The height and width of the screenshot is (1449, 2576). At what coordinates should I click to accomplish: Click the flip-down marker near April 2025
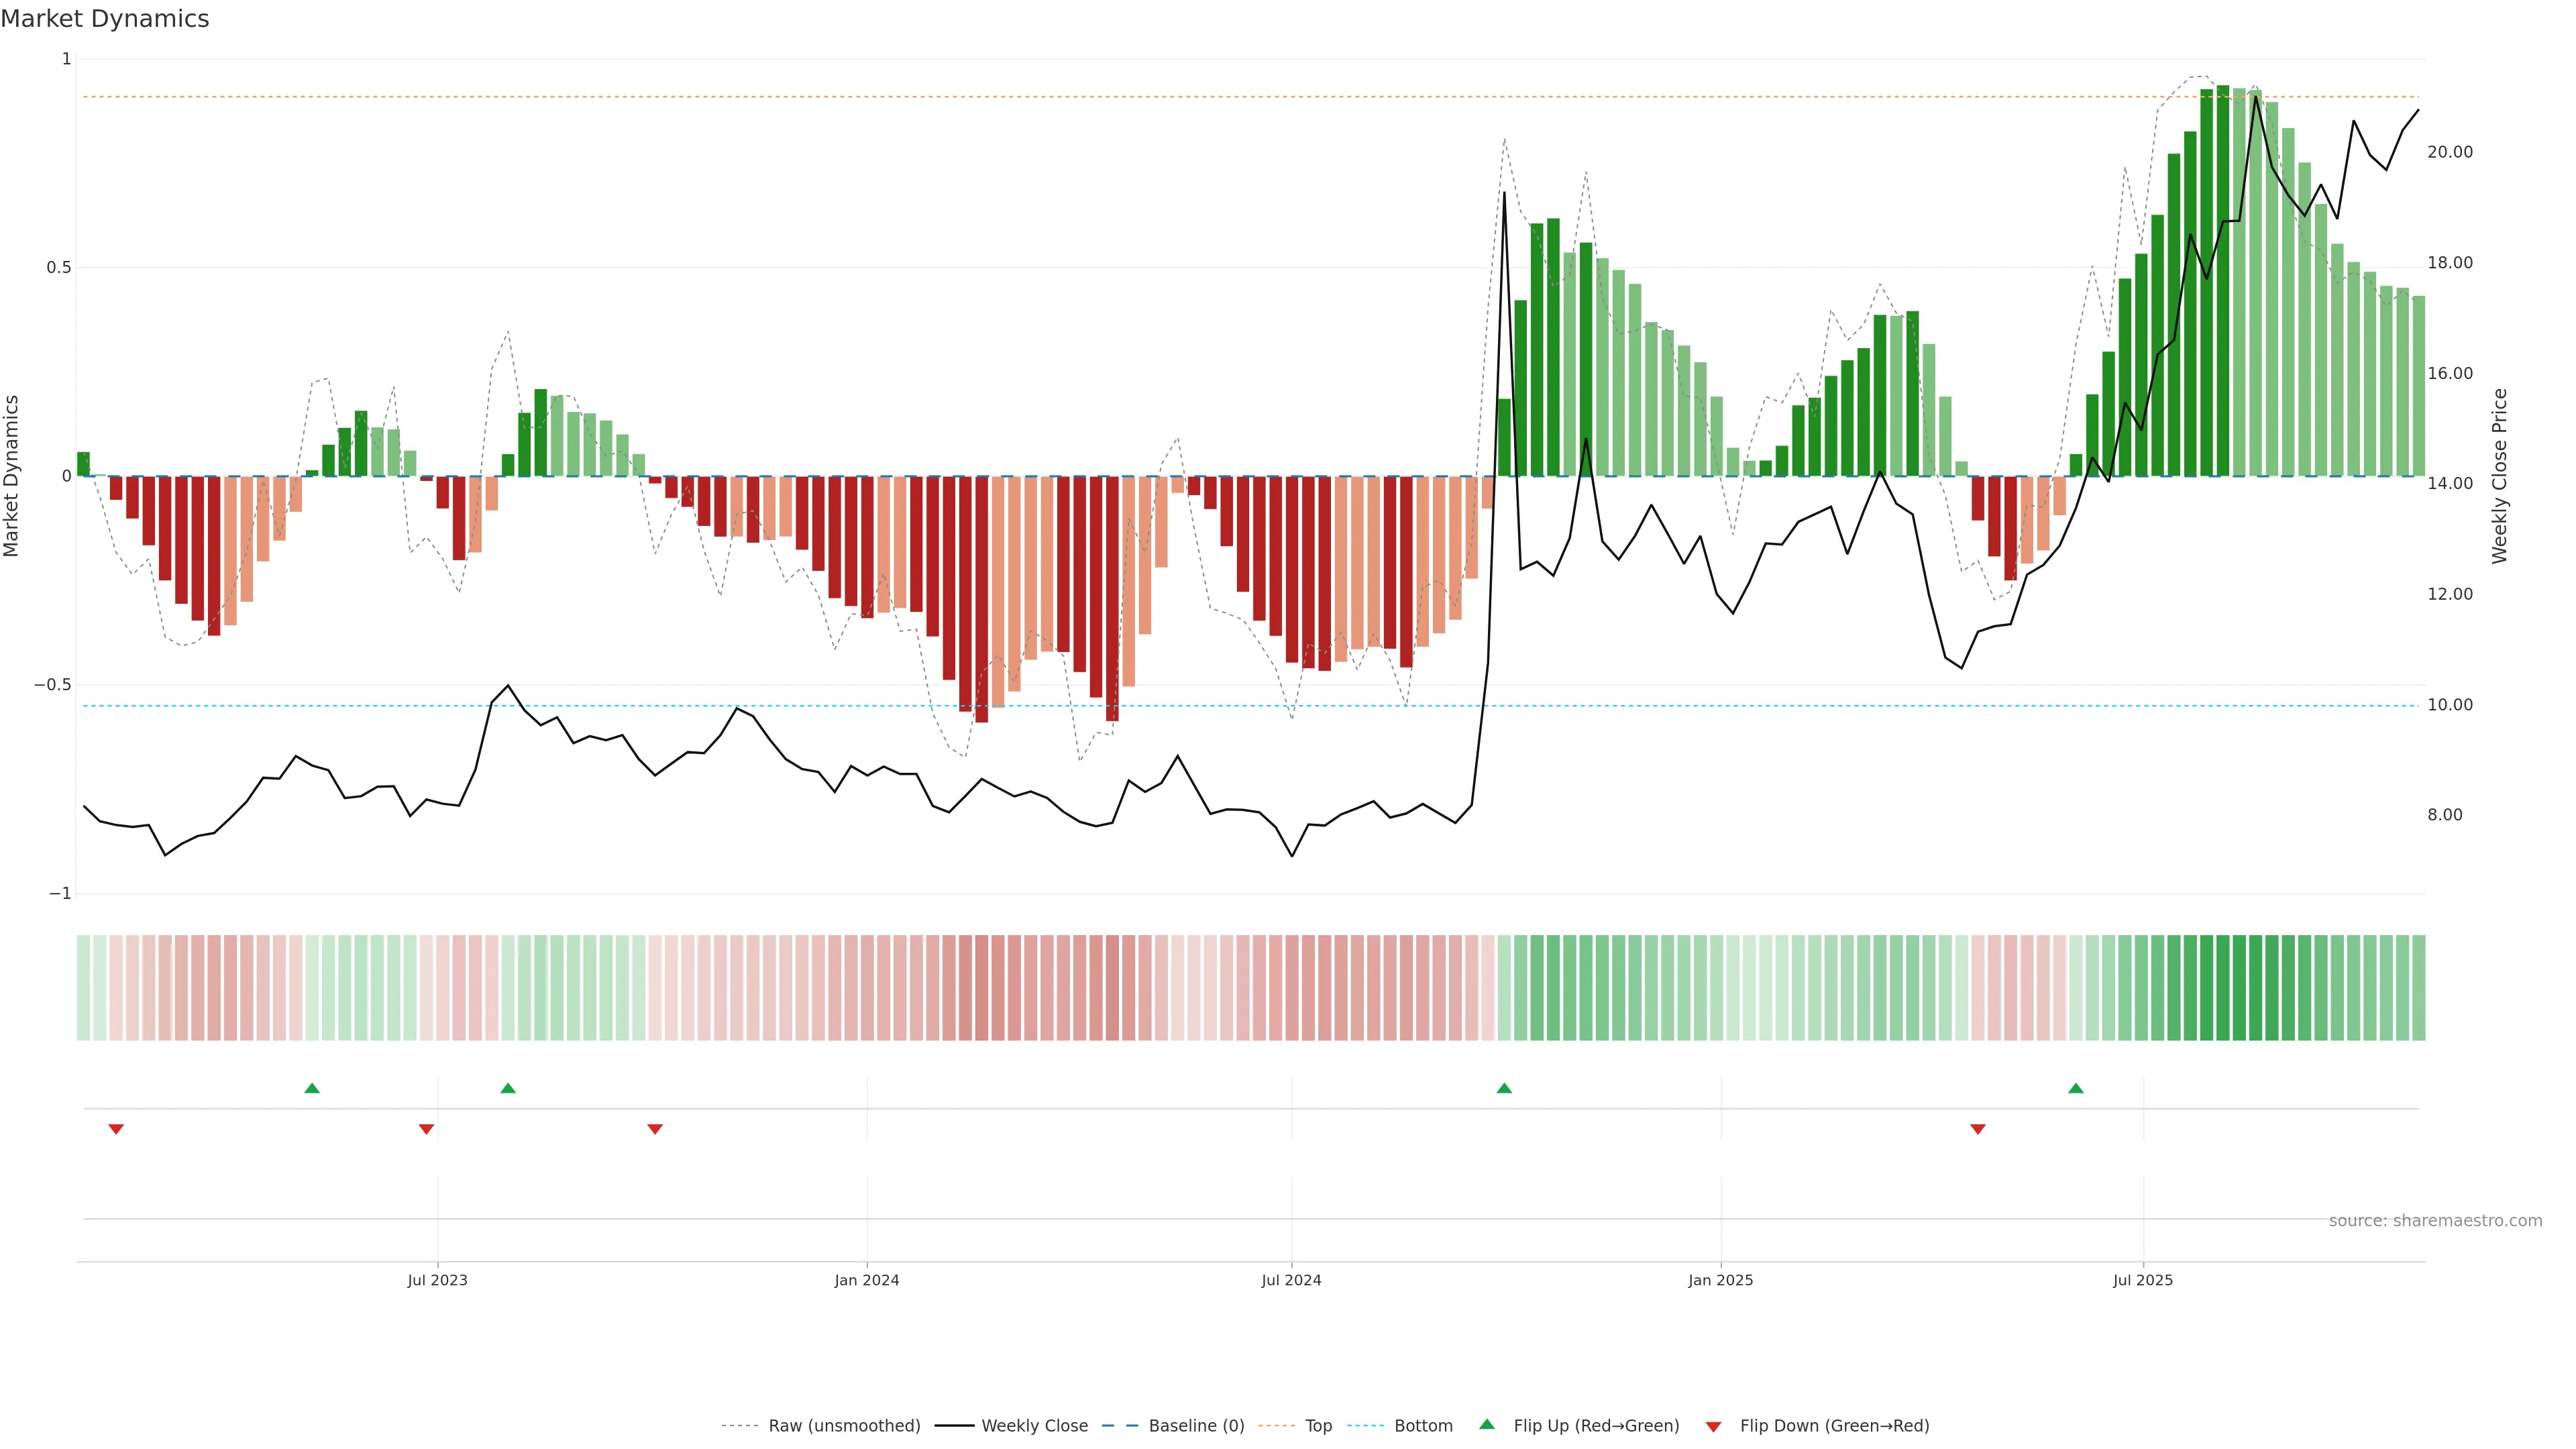point(1977,1129)
